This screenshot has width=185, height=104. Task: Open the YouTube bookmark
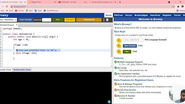coord(19,11)
